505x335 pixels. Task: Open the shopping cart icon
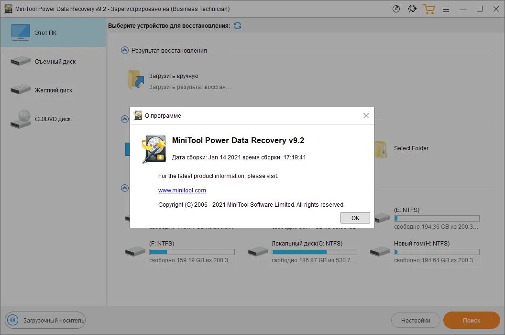(x=429, y=9)
